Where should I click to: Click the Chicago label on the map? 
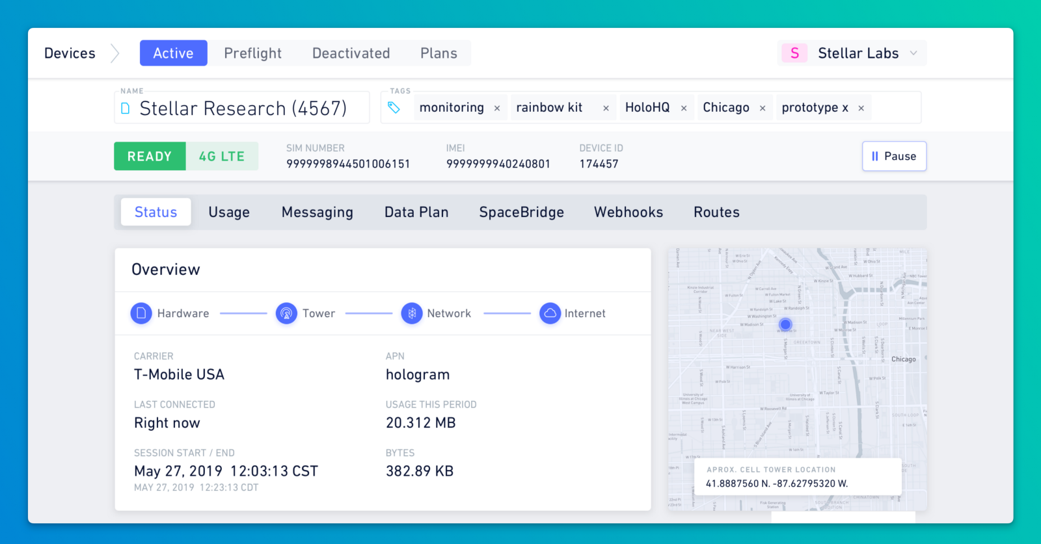tap(903, 359)
